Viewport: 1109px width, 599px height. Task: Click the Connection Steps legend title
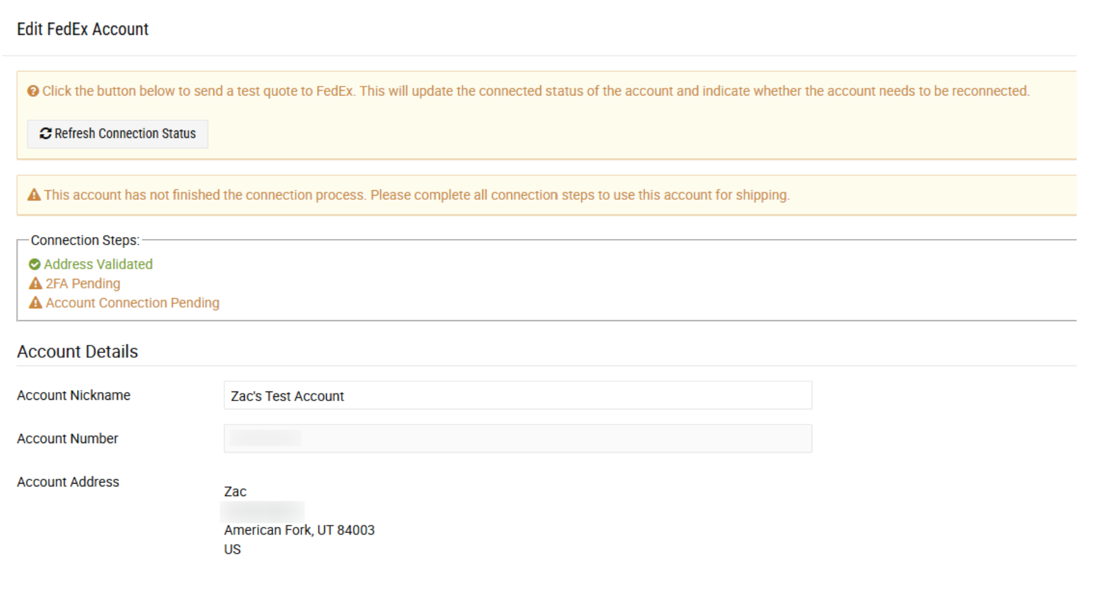point(85,240)
